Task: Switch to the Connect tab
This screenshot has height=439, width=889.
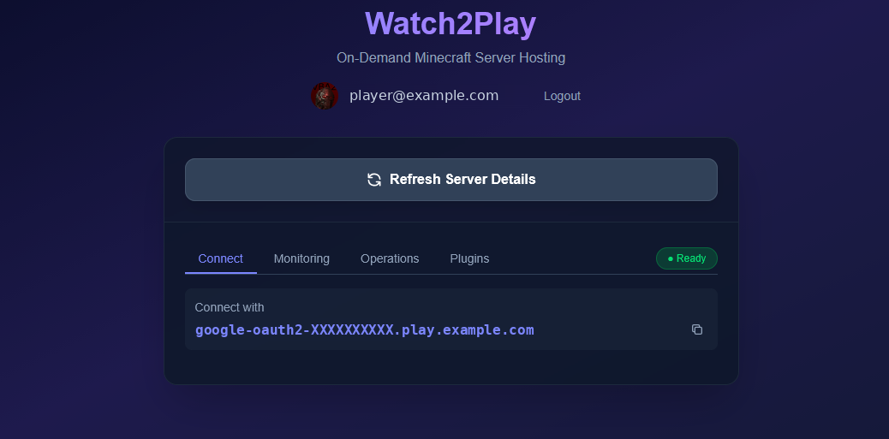Action: 221,259
